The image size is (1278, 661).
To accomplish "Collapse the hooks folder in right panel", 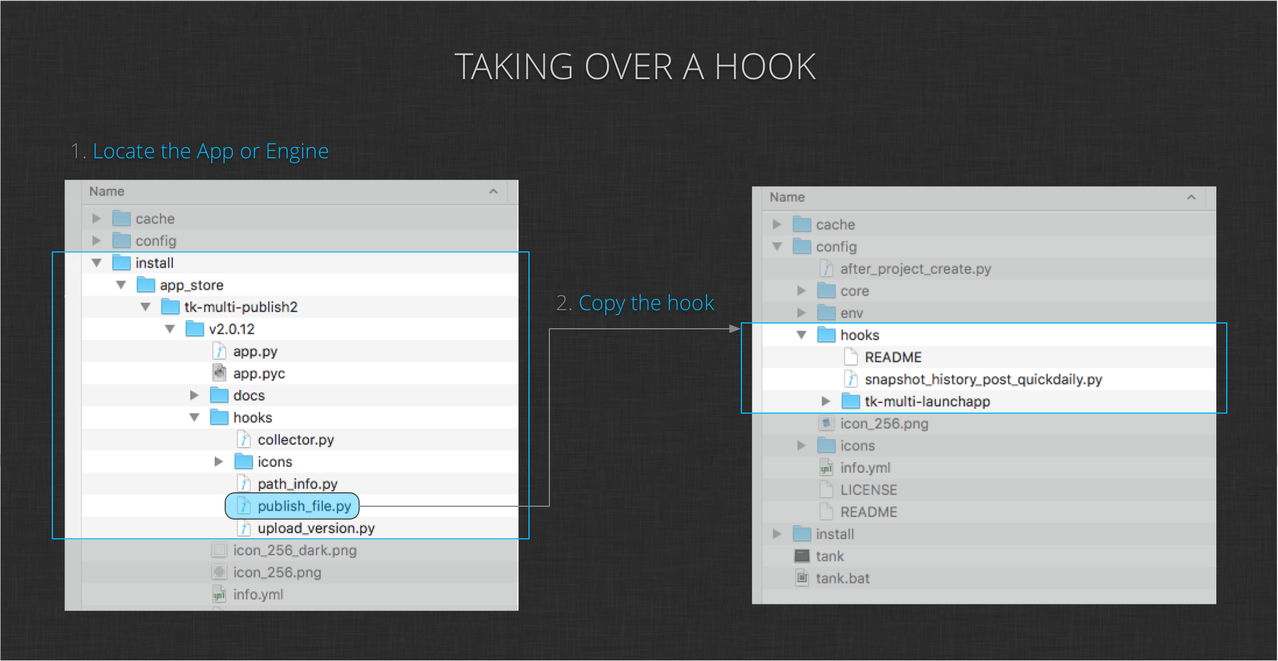I will [801, 335].
